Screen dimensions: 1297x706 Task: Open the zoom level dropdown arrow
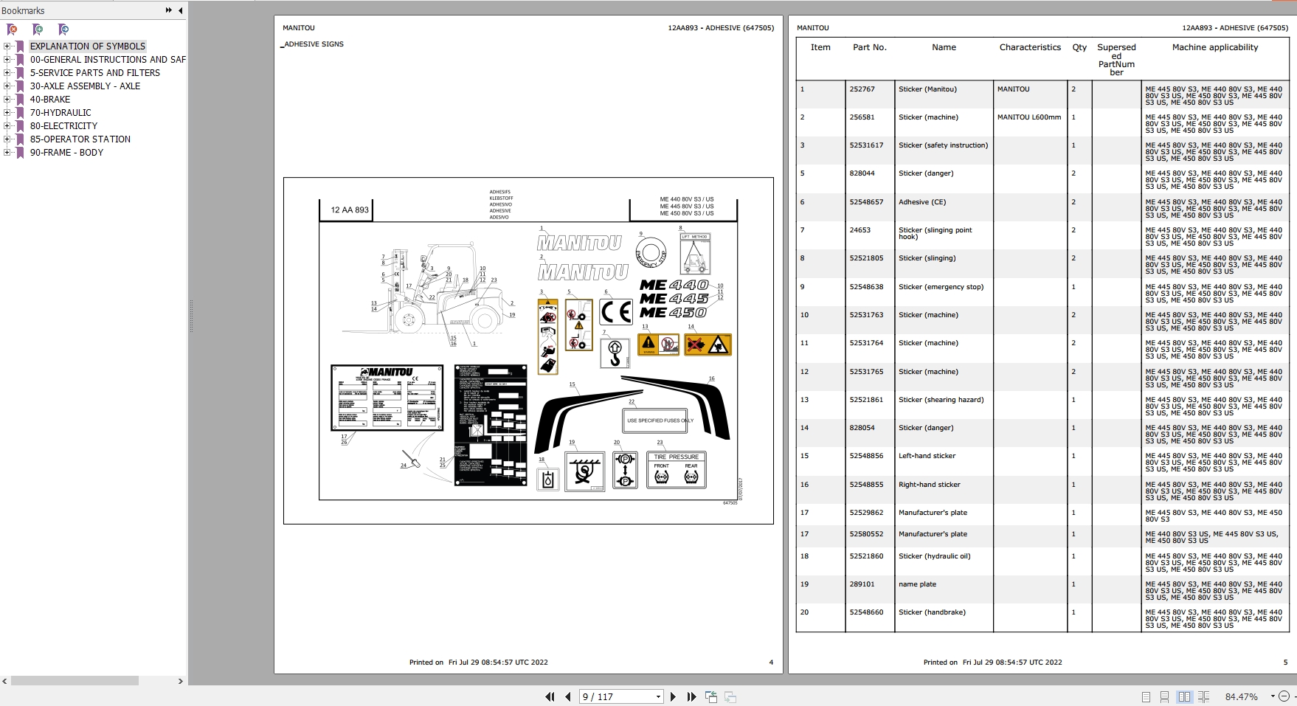click(1273, 696)
